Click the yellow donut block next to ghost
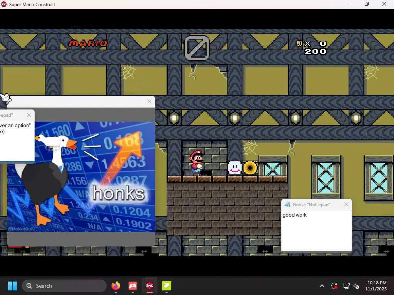 [x=250, y=168]
